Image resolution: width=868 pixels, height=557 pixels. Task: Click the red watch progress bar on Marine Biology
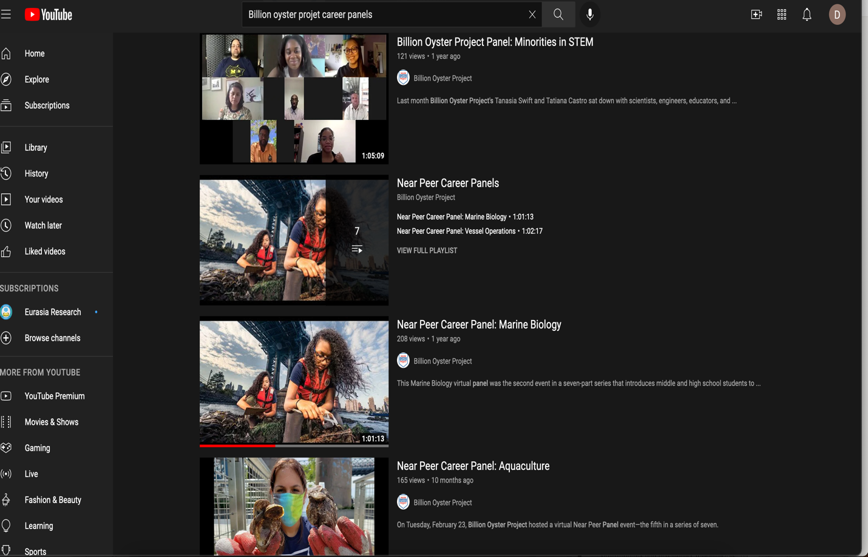click(x=237, y=445)
